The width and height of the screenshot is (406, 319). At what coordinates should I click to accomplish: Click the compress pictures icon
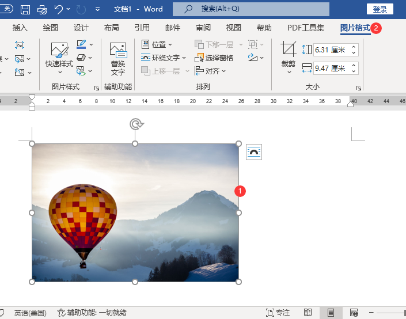pyautogui.click(x=20, y=45)
